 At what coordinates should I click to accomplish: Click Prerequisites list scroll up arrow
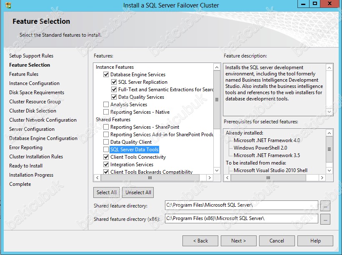pos(329,133)
